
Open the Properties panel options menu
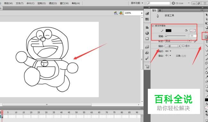pos(202,10)
